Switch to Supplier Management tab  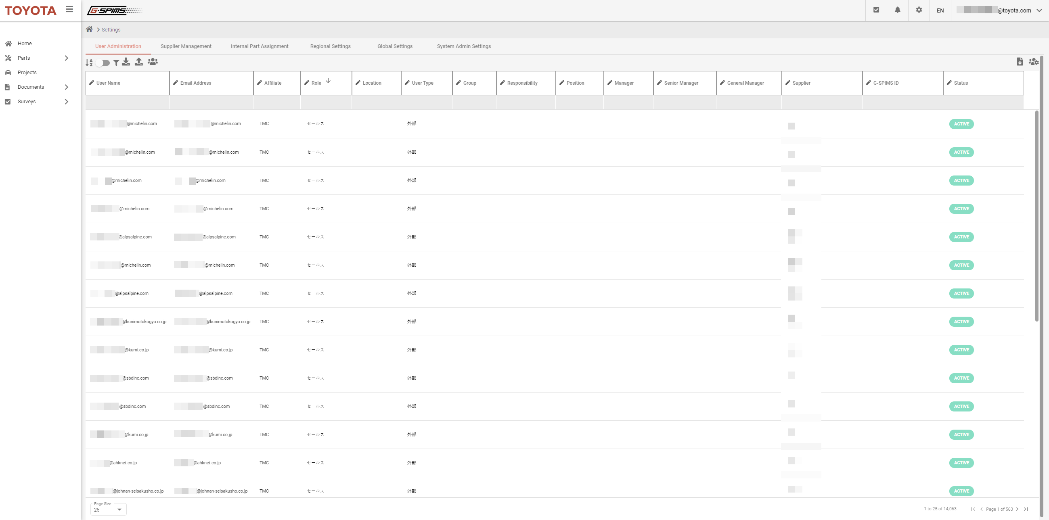(x=186, y=46)
